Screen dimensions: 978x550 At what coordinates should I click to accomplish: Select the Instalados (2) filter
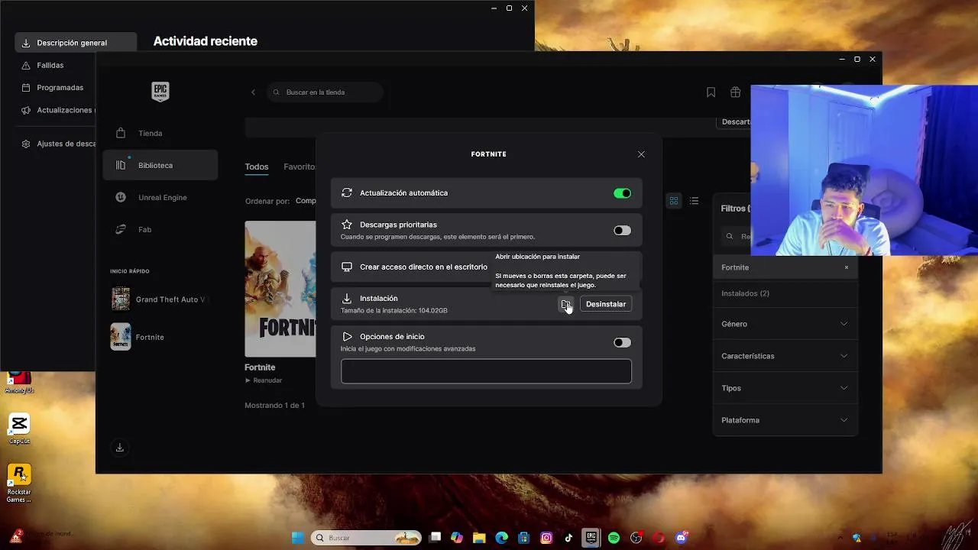tap(745, 293)
